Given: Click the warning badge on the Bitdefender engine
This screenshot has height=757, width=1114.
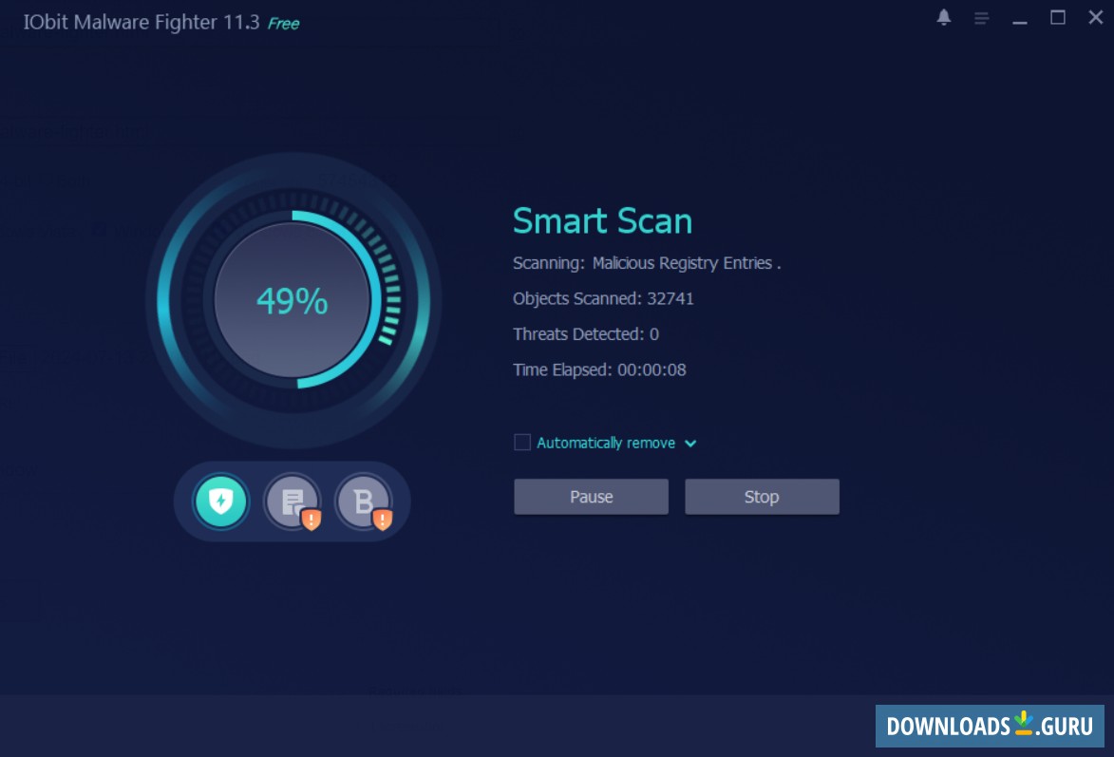Looking at the screenshot, I should click(384, 518).
